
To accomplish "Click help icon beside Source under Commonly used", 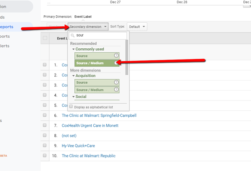I will coord(116,56).
